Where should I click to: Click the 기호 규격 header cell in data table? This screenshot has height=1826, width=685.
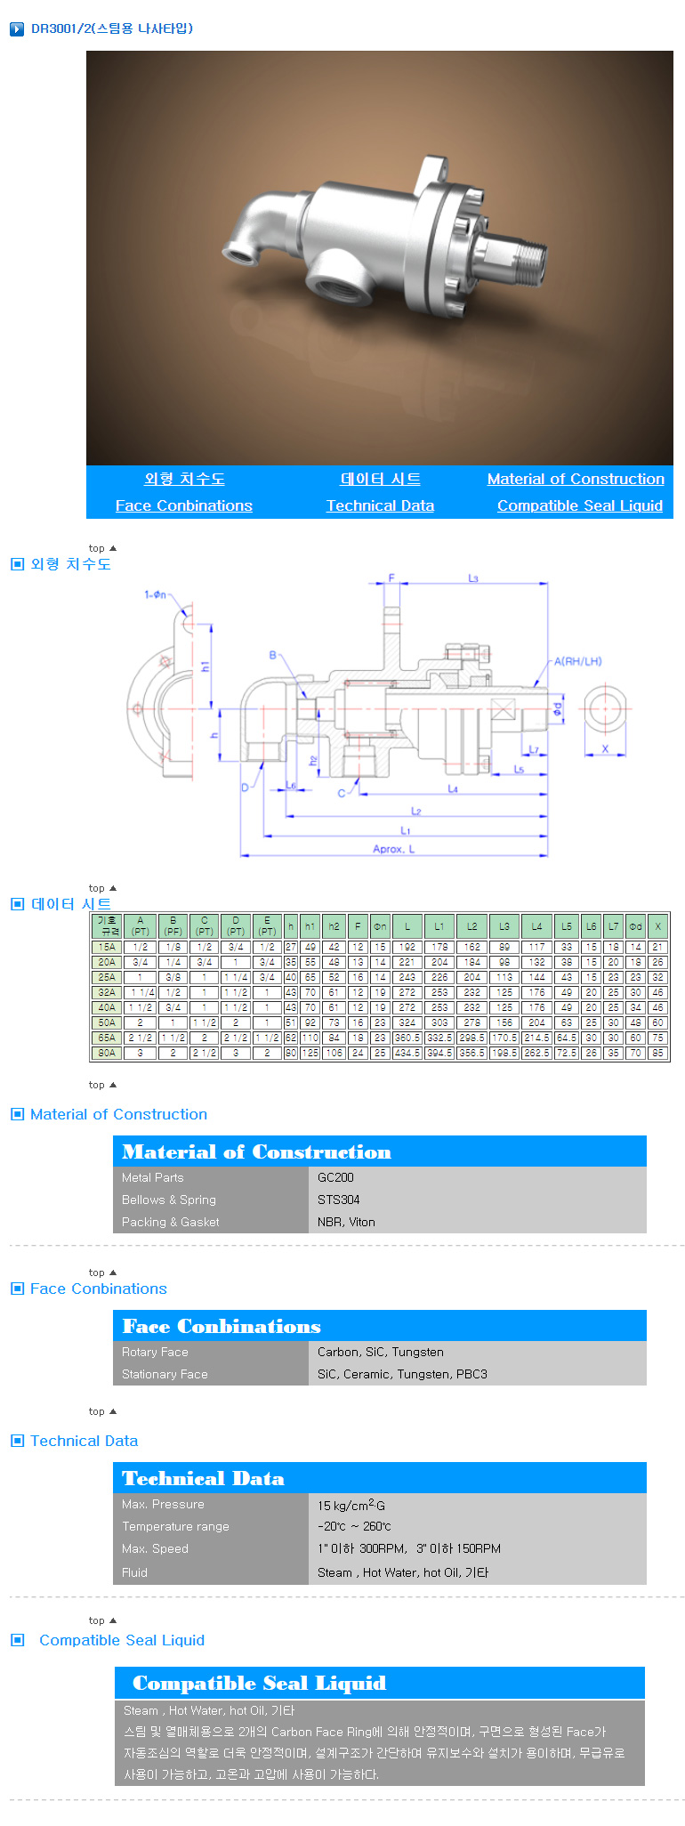click(108, 925)
